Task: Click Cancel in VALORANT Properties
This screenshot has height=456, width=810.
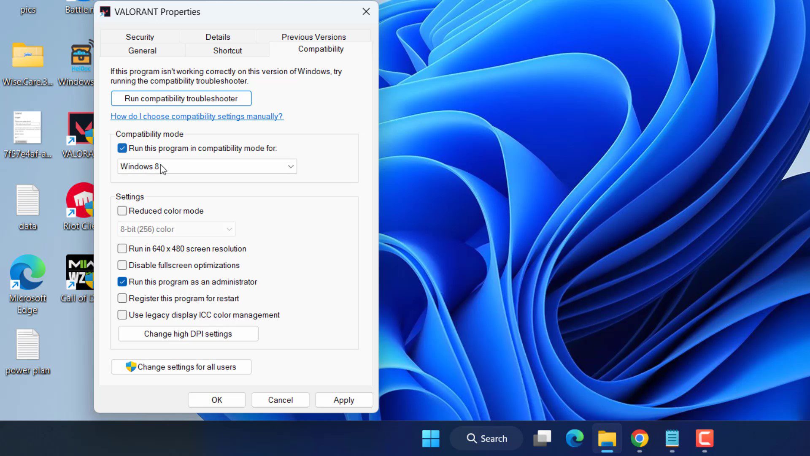Action: tap(280, 400)
